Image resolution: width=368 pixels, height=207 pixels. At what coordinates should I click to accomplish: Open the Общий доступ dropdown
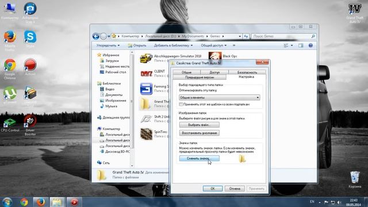(x=213, y=45)
